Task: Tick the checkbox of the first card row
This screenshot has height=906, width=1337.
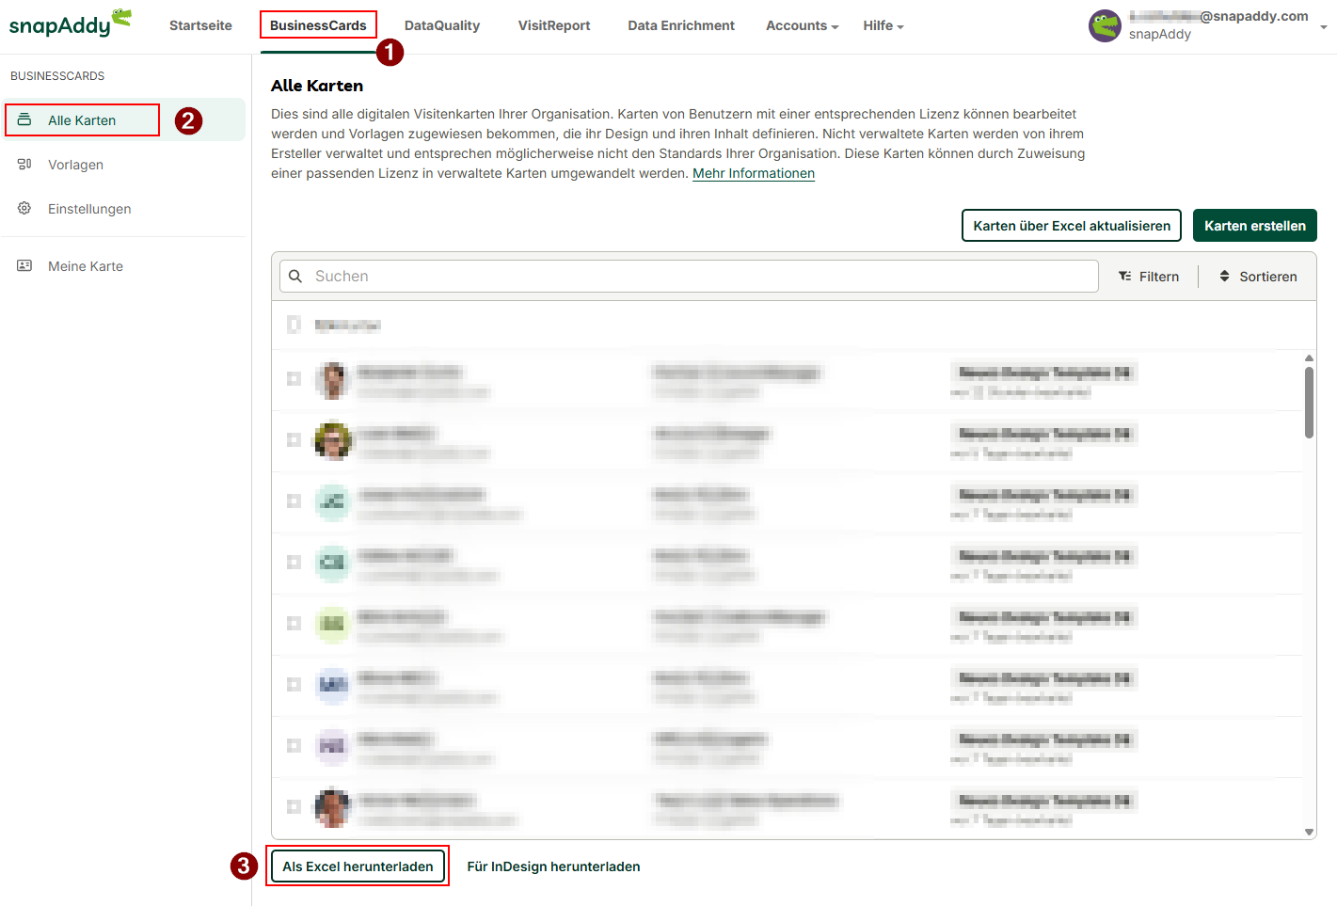Action: 294,378
